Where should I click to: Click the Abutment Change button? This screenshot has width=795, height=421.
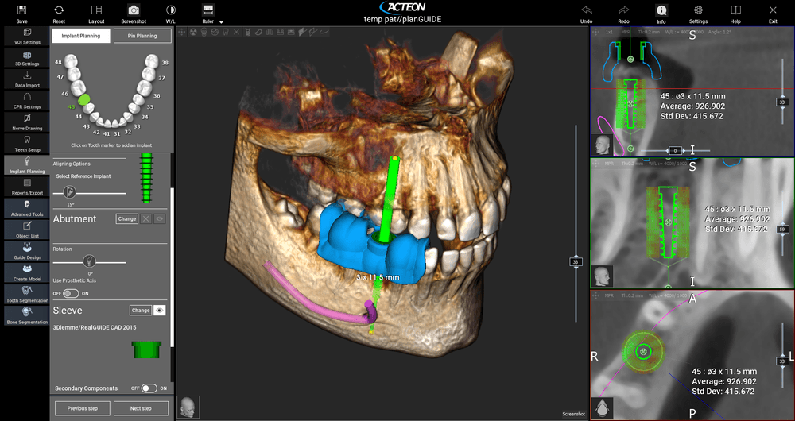[127, 218]
